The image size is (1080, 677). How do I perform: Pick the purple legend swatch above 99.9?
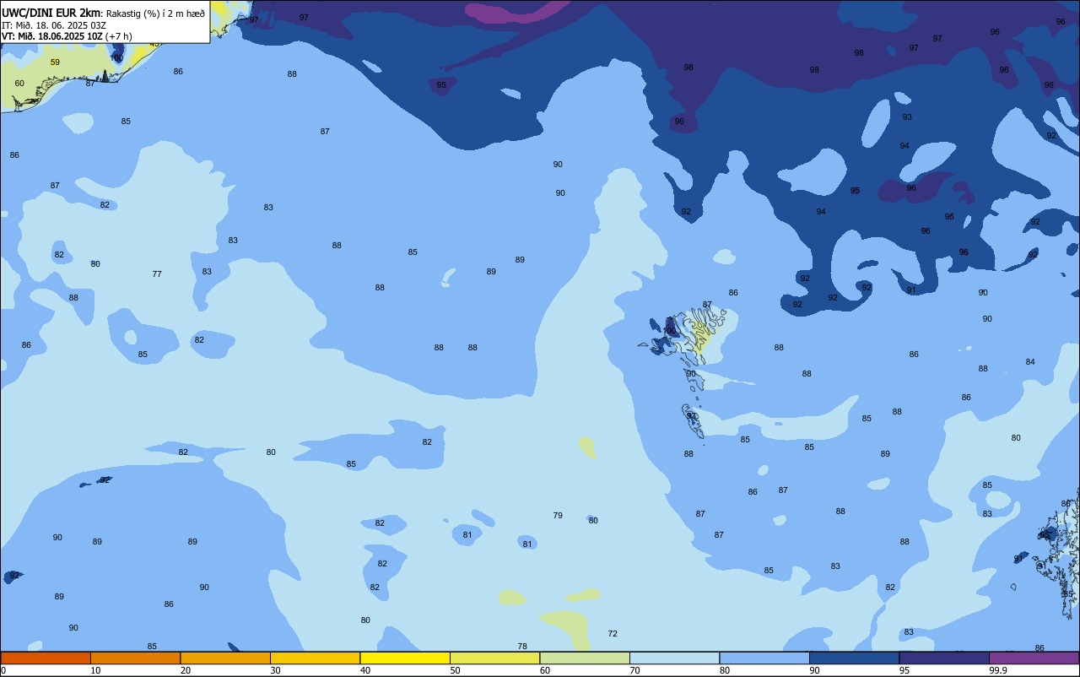pyautogui.click(x=1034, y=658)
